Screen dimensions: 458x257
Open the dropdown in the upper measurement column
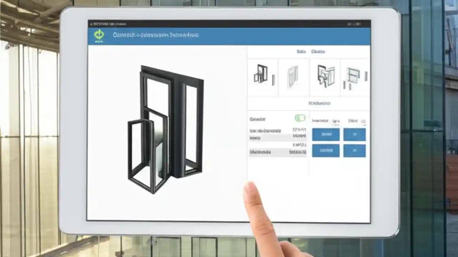(x=326, y=135)
